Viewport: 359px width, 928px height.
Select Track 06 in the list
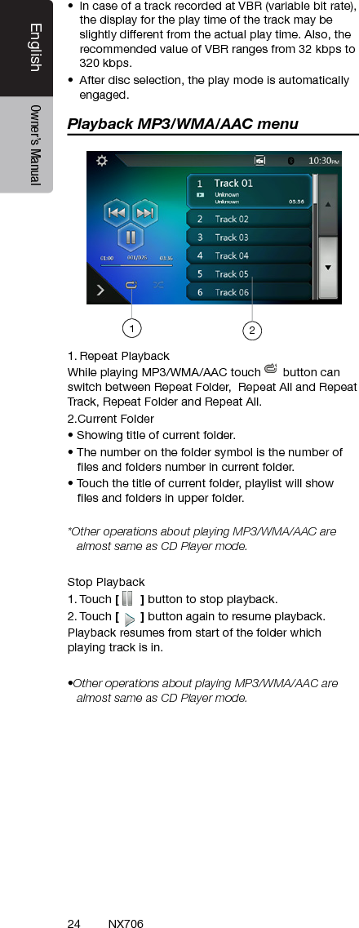click(x=249, y=291)
